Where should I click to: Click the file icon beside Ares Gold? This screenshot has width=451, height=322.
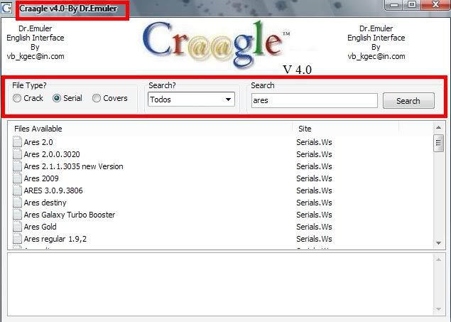click(x=17, y=227)
